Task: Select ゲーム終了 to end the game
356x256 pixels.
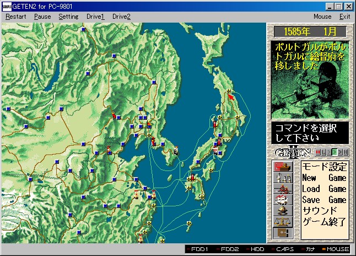Action: click(324, 222)
